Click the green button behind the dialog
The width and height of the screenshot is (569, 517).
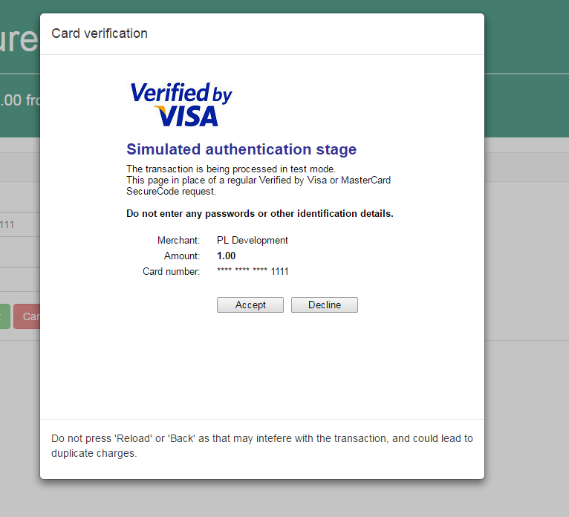coord(4,316)
